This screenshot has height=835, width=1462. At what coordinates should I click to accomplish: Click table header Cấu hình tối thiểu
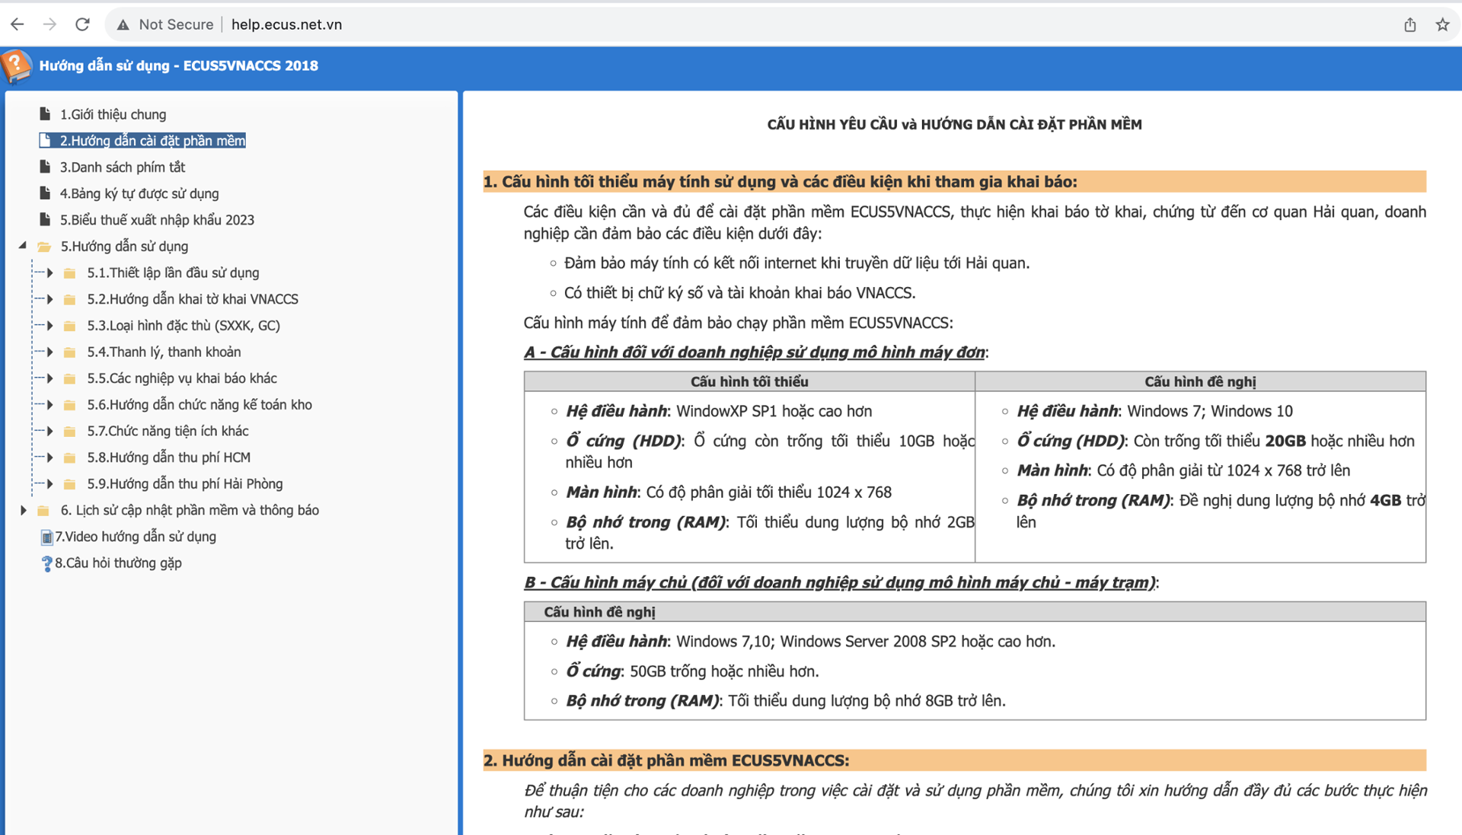click(x=749, y=381)
